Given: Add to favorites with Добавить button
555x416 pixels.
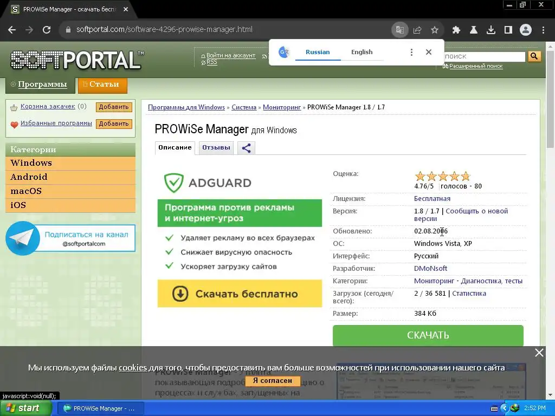Looking at the screenshot, I should 114,124.
